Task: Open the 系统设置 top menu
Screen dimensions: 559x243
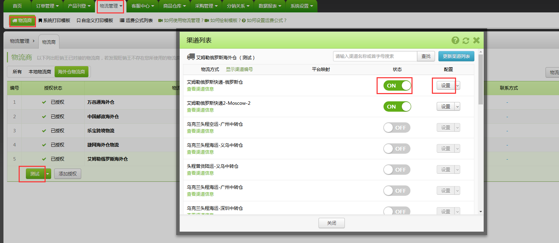Action: tap(302, 6)
